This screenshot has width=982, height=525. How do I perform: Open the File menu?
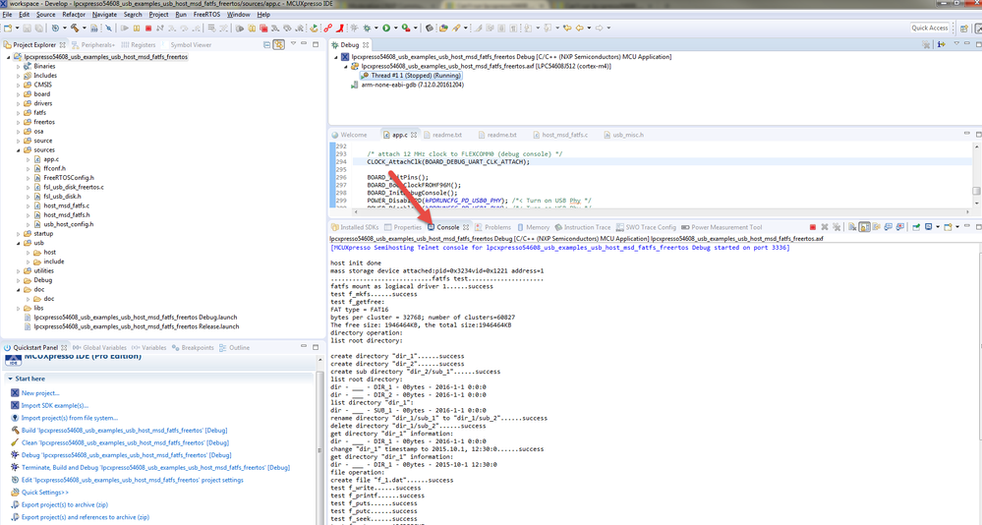(7, 15)
